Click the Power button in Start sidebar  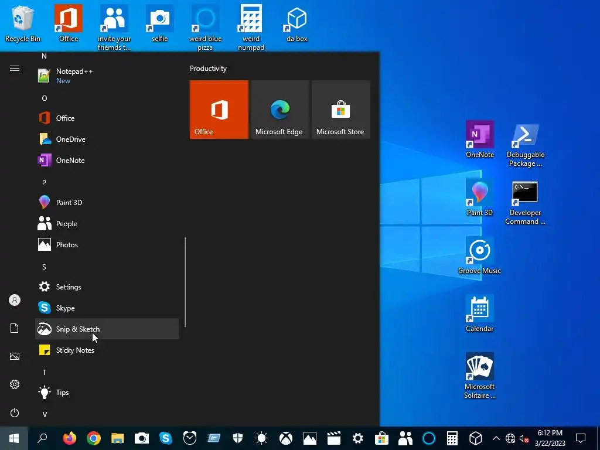point(15,412)
